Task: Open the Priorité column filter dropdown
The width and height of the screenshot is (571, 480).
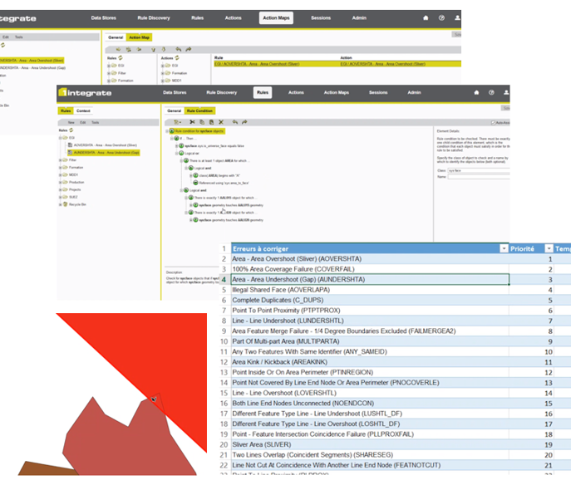Action: click(x=548, y=248)
